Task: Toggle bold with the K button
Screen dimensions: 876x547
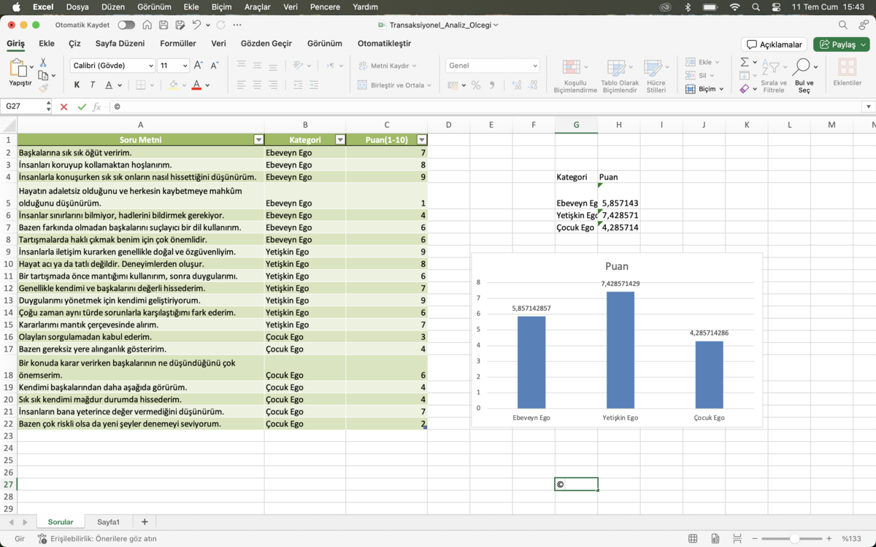Action: [x=77, y=85]
